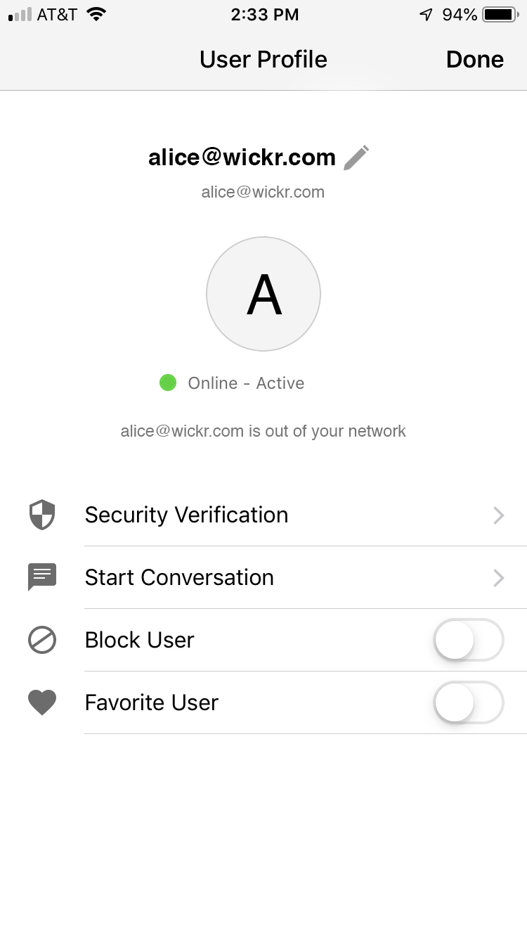Viewport: 527px width, 938px height.
Task: Tap the battery icon in status bar
Action: (x=500, y=14)
